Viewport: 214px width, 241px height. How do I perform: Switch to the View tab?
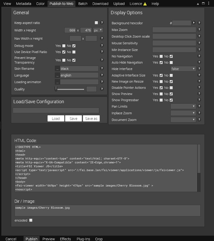[7, 4]
